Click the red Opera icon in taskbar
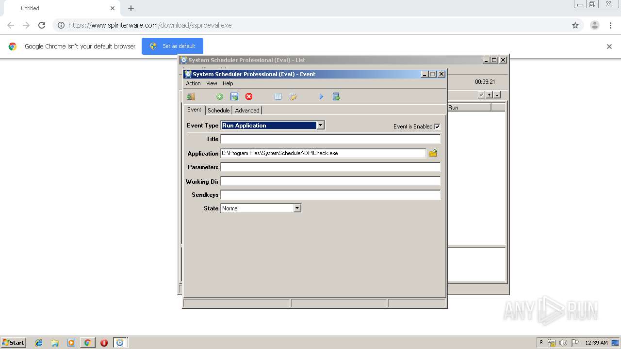The image size is (621, 349). 104,343
